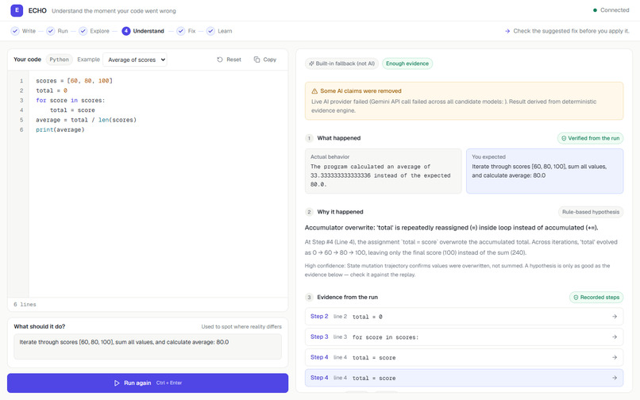Click the Verified from the run check icon

[x=564, y=138]
